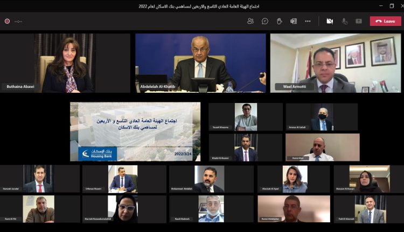The width and height of the screenshot is (404, 232).
Task: Open the meeting chat icon
Action: click(265, 21)
